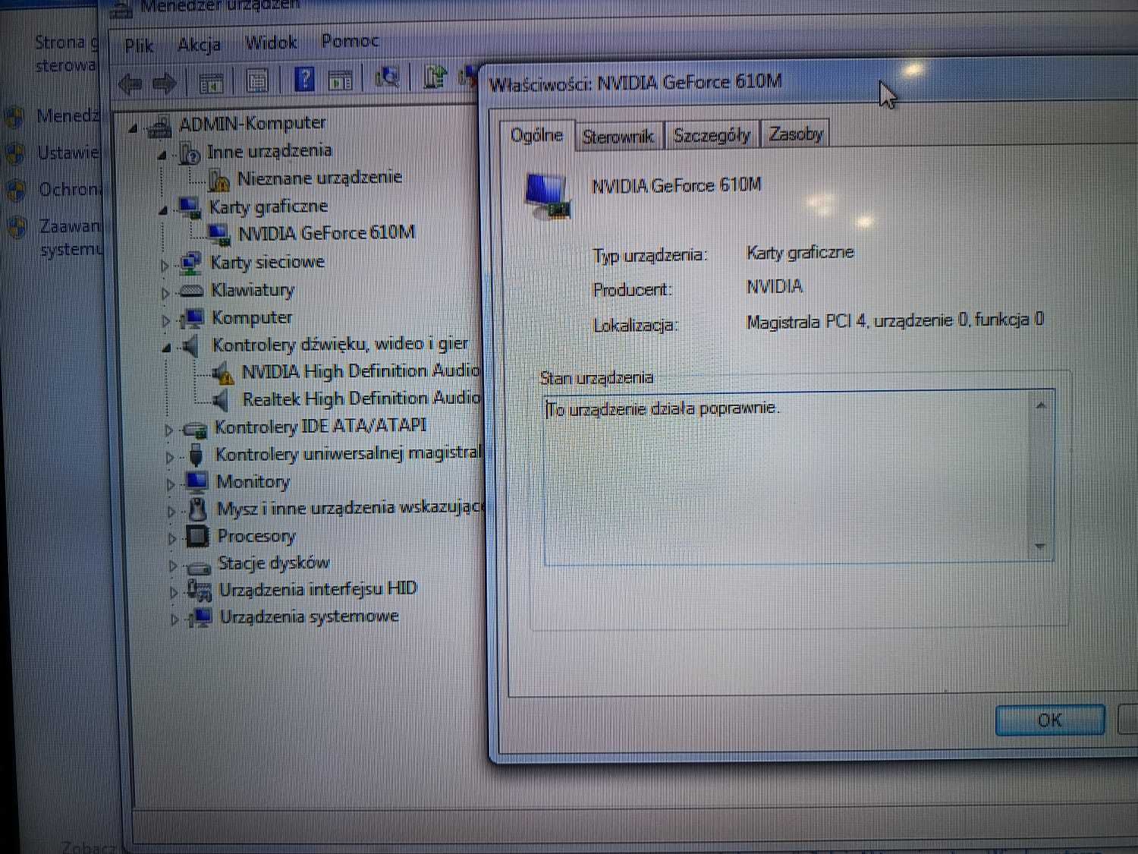The height and width of the screenshot is (854, 1138).
Task: Click the Zaawan systemu link in the sidebar
Action: 71,237
